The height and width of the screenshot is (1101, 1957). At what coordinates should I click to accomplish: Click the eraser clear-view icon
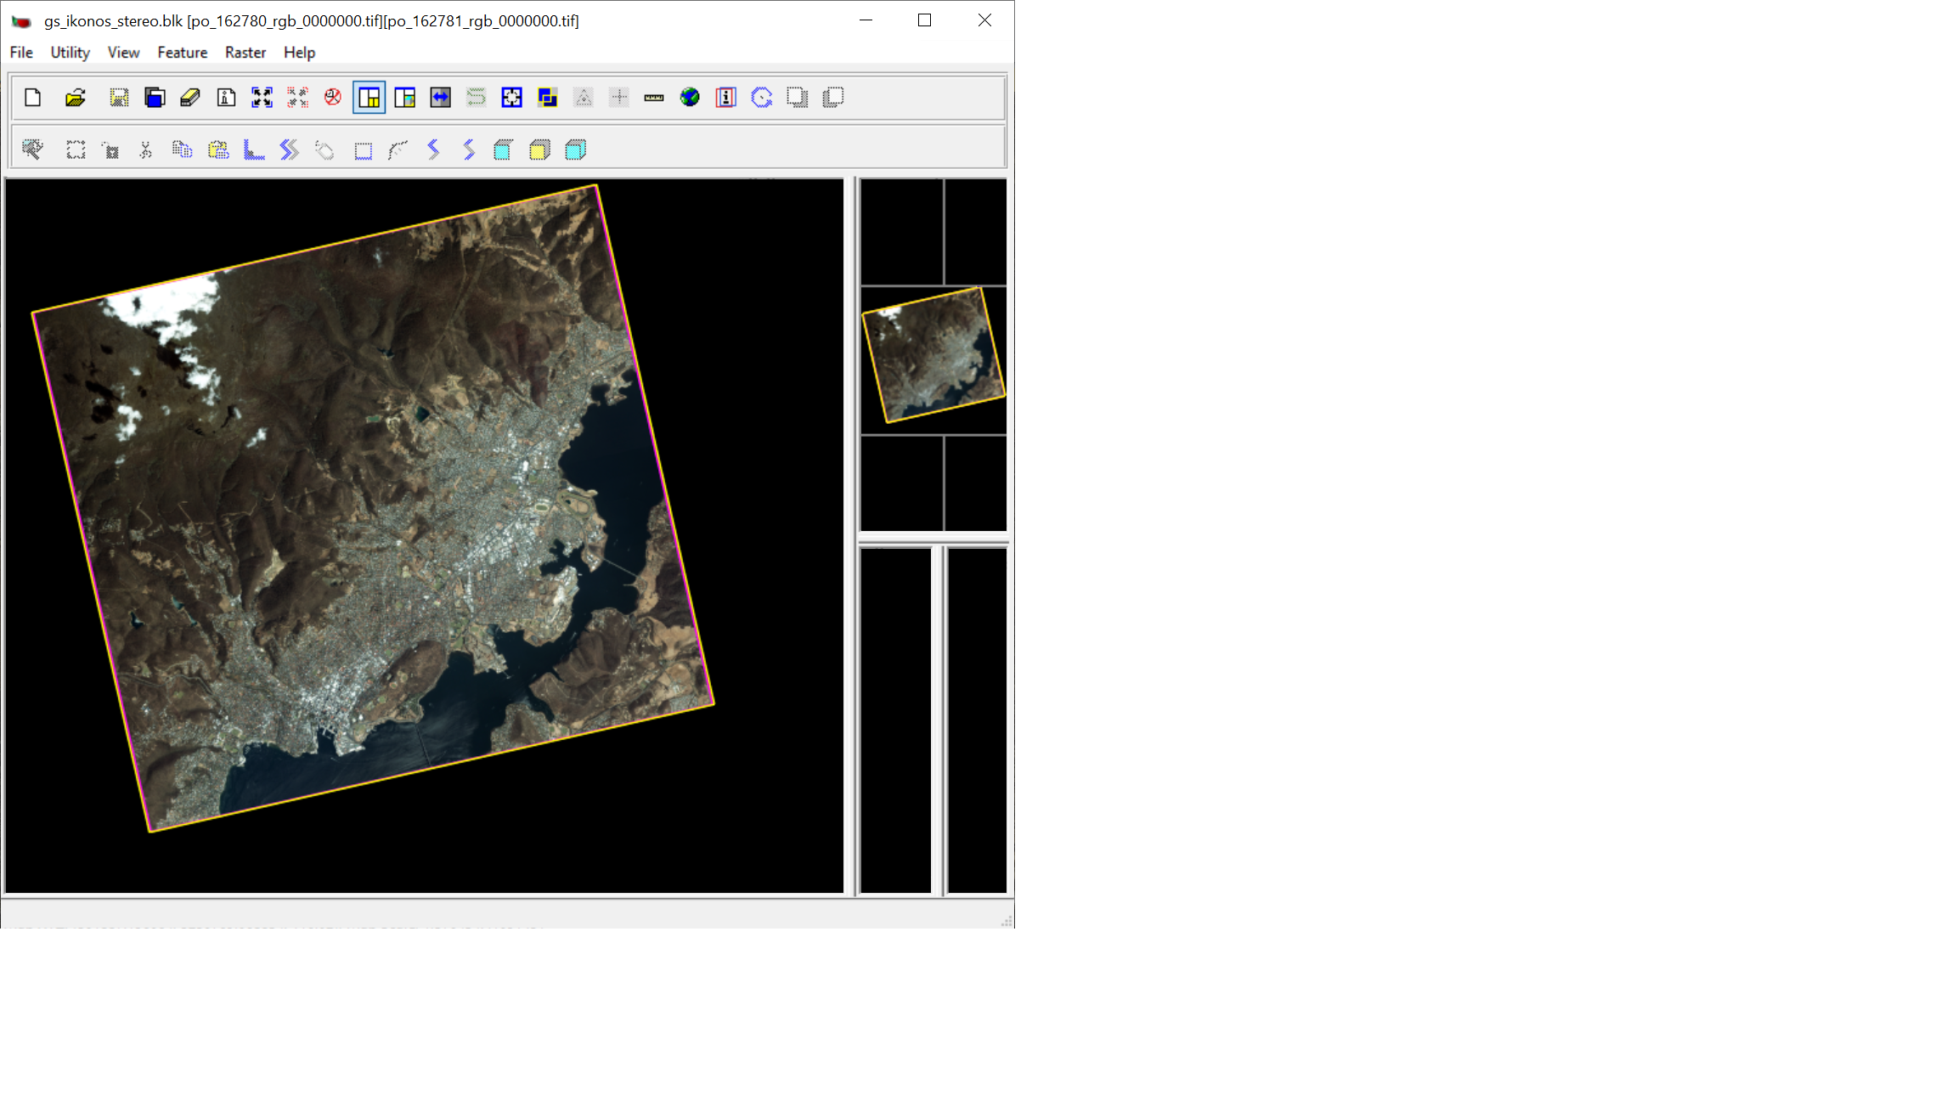190,98
